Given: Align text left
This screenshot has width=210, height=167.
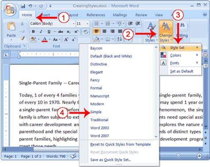Looking at the screenshot, I should pos(97,31).
